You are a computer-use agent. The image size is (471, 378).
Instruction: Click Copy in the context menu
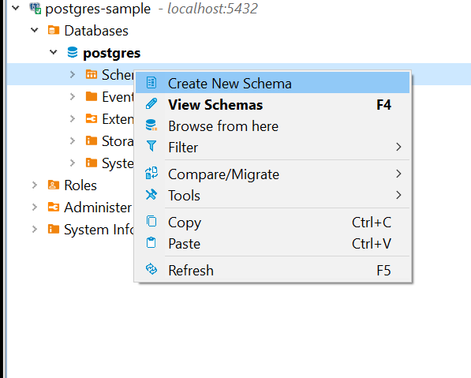[x=272, y=223]
